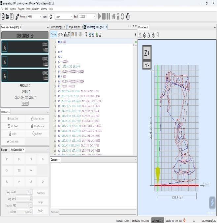Toggle units with the Millimeters button
The height and width of the screenshot is (223, 217).
click(41, 193)
